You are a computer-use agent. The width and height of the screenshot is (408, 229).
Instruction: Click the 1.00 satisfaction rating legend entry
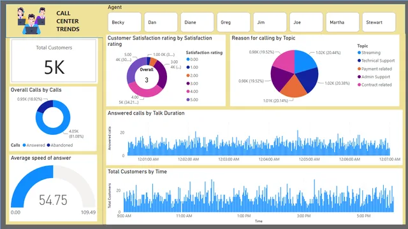(193, 67)
